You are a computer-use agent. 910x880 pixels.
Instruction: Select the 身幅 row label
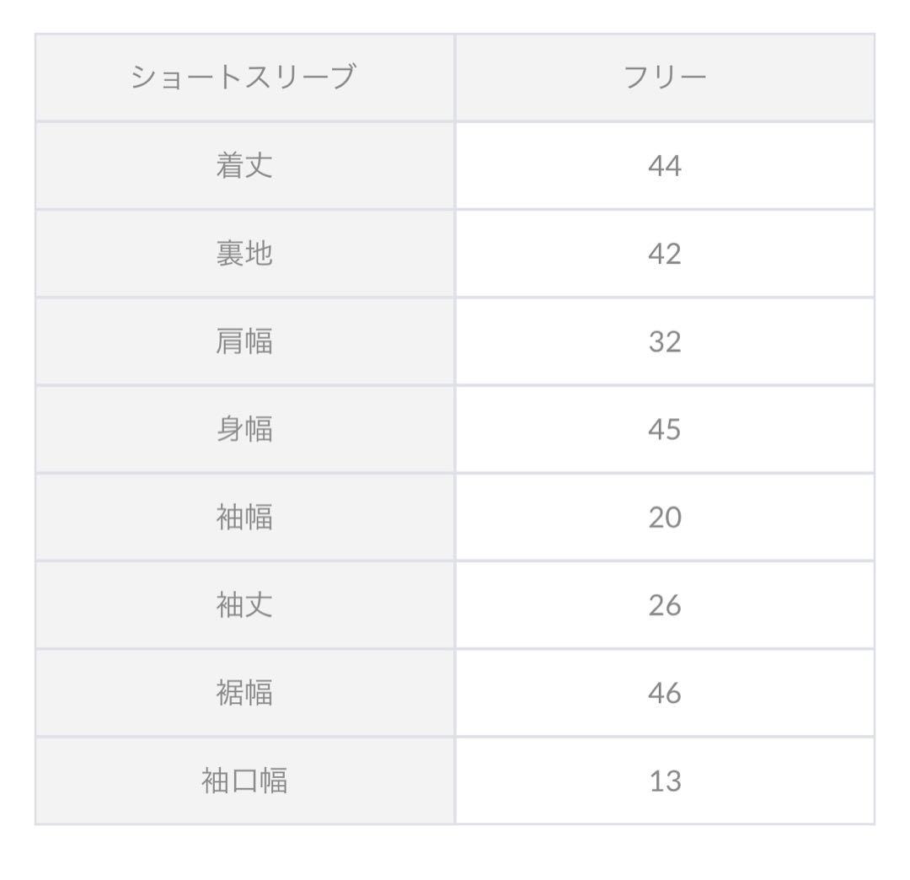point(244,429)
